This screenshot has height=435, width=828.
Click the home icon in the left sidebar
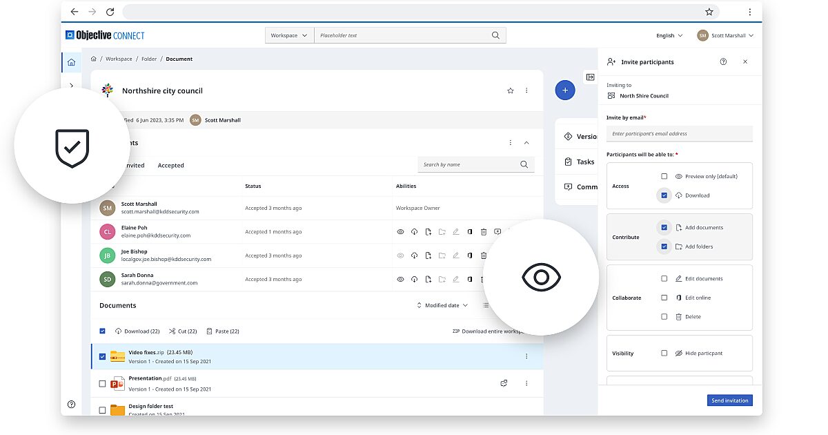pos(71,61)
